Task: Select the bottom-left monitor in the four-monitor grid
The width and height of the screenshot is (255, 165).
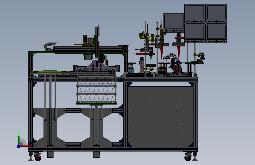Action: (x=195, y=33)
